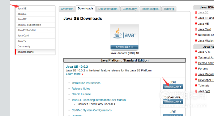Click DOWNLOAD button under Java logo
This screenshot has height=116, width=214.
(x=124, y=47)
